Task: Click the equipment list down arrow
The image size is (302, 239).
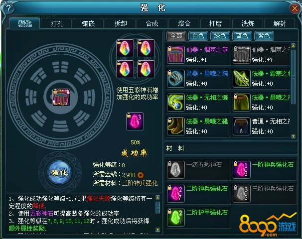Action: [x=294, y=136]
